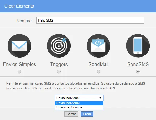Select the Triggers radio button
This screenshot has height=120, width=156.
pos(59,72)
